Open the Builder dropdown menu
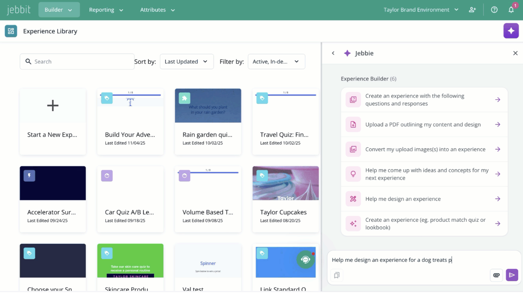This screenshot has height=293, width=523. pos(59,10)
